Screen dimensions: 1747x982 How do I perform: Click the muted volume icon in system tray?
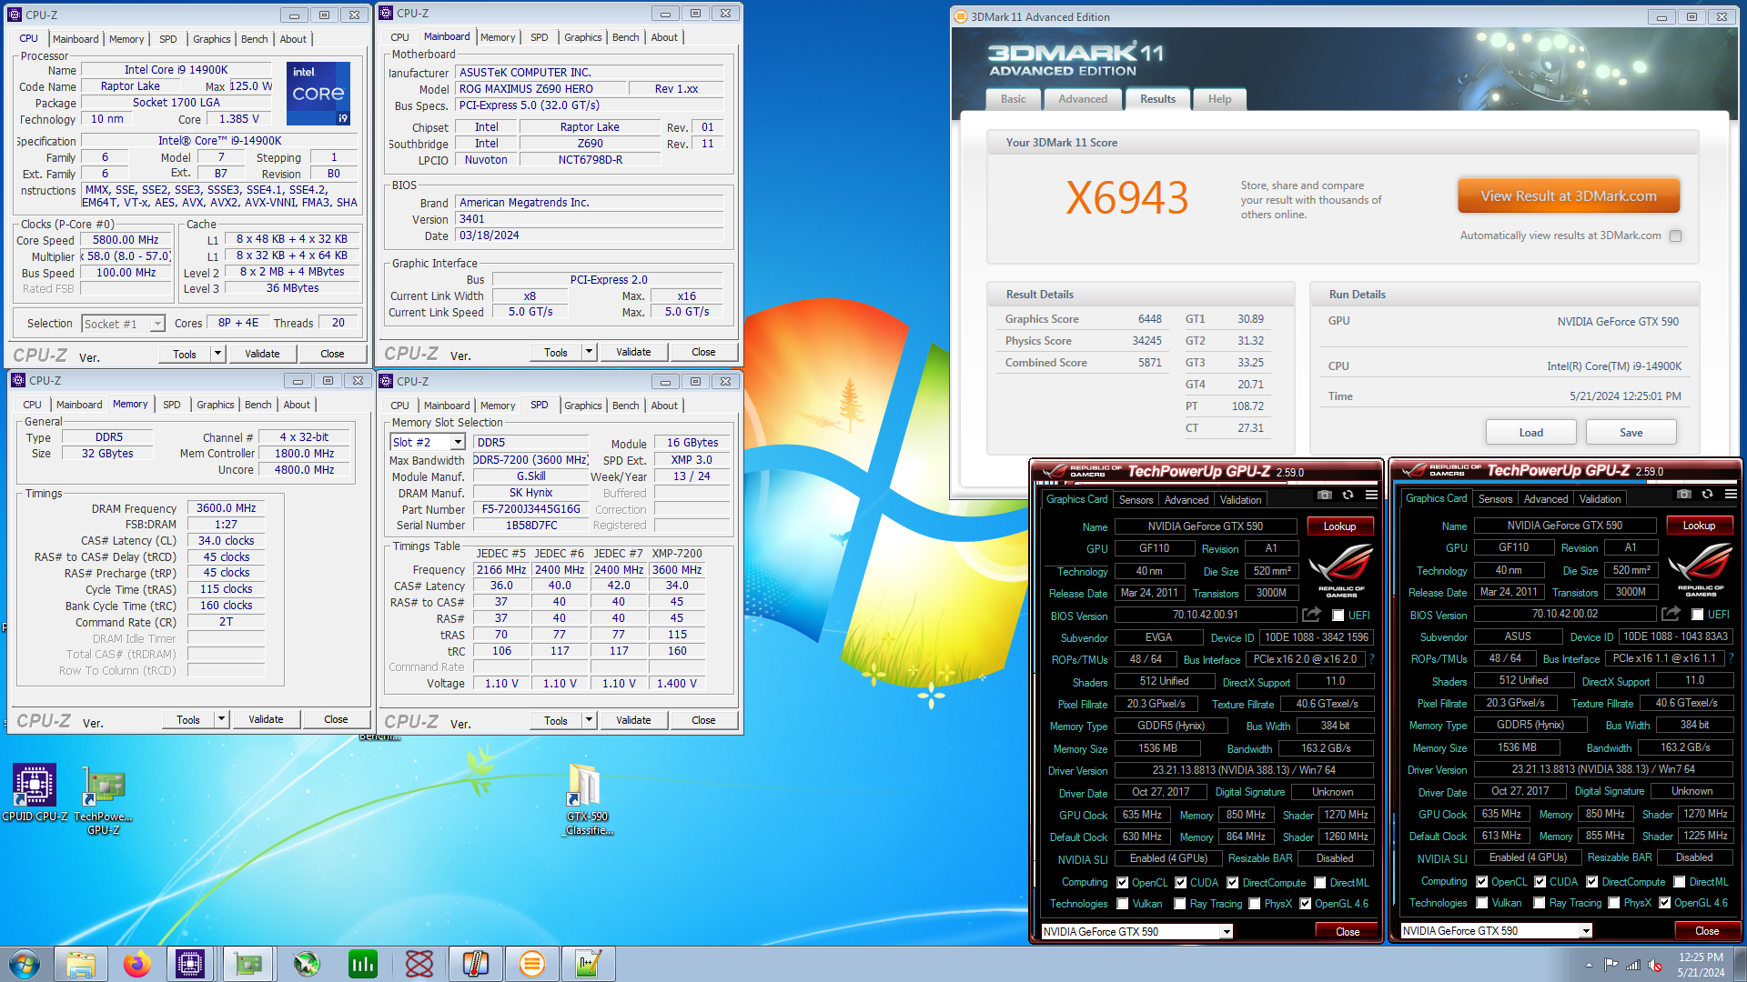tap(1656, 965)
